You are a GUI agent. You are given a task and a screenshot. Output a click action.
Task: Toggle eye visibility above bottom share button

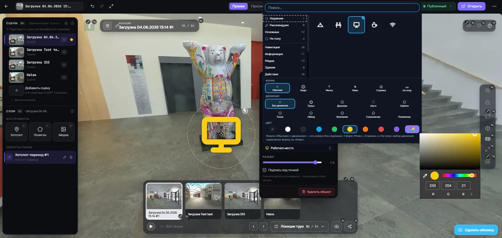click(x=356, y=220)
